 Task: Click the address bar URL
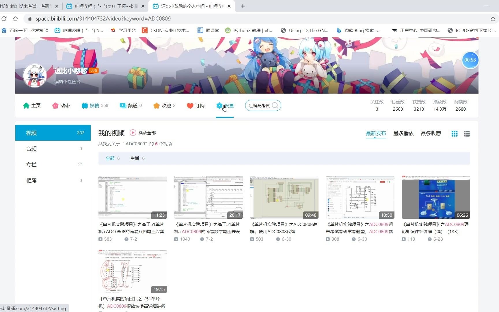click(x=103, y=19)
